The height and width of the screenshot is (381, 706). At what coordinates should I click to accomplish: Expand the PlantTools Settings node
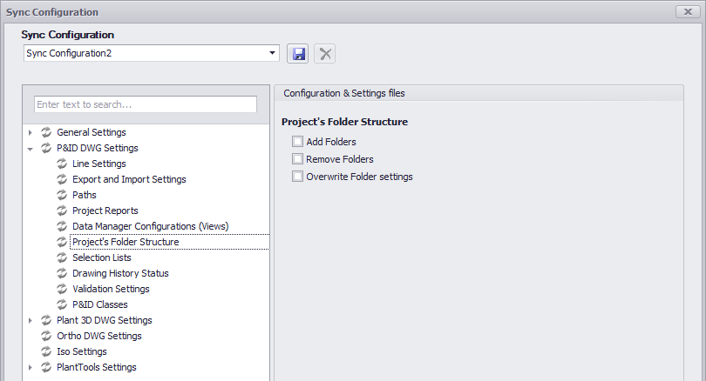[31, 368]
